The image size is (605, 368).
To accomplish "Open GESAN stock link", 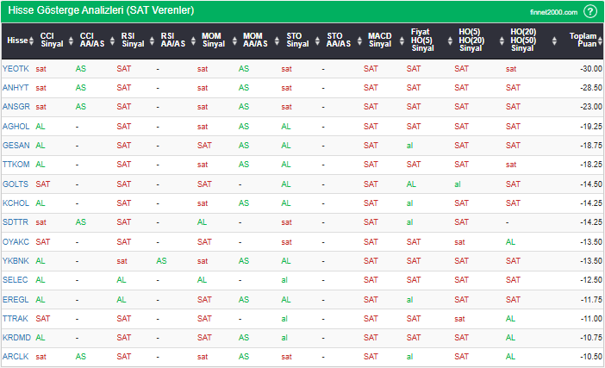I will (16, 146).
